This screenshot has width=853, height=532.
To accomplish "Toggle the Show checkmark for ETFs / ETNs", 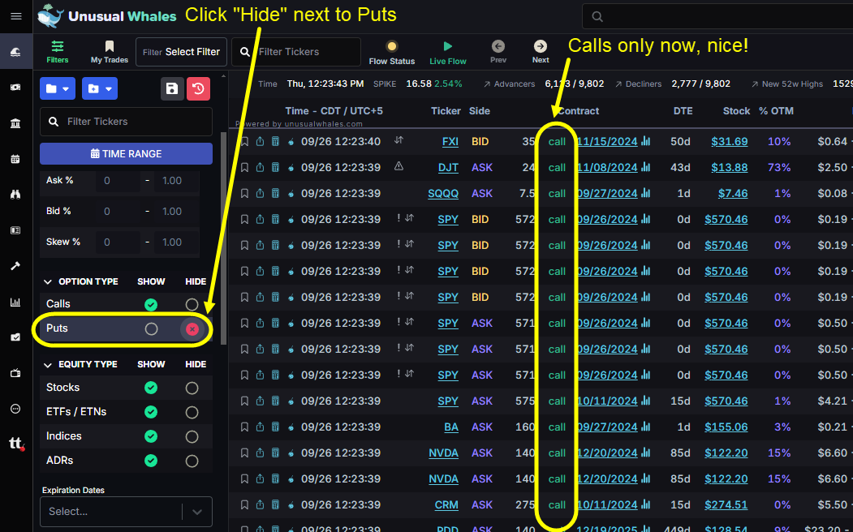I will coord(151,412).
